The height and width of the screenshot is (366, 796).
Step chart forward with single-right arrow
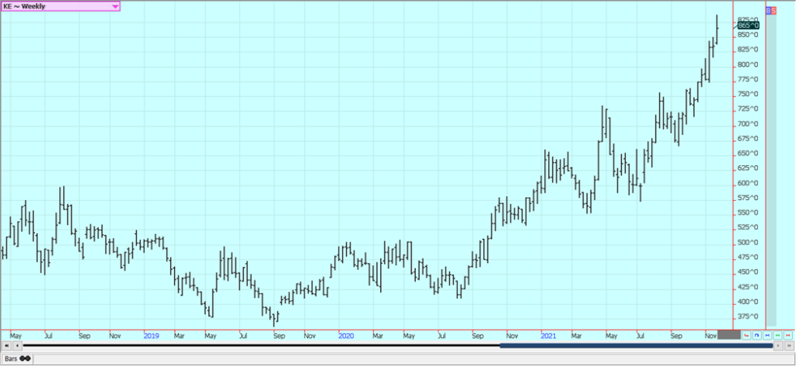click(777, 346)
